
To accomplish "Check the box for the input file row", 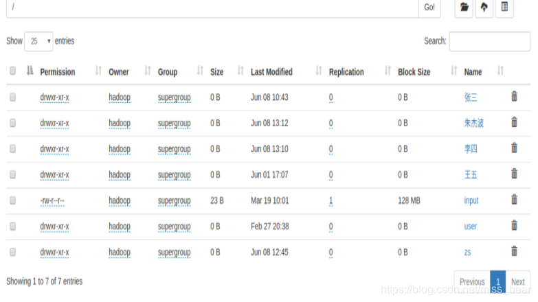I will tap(12, 200).
